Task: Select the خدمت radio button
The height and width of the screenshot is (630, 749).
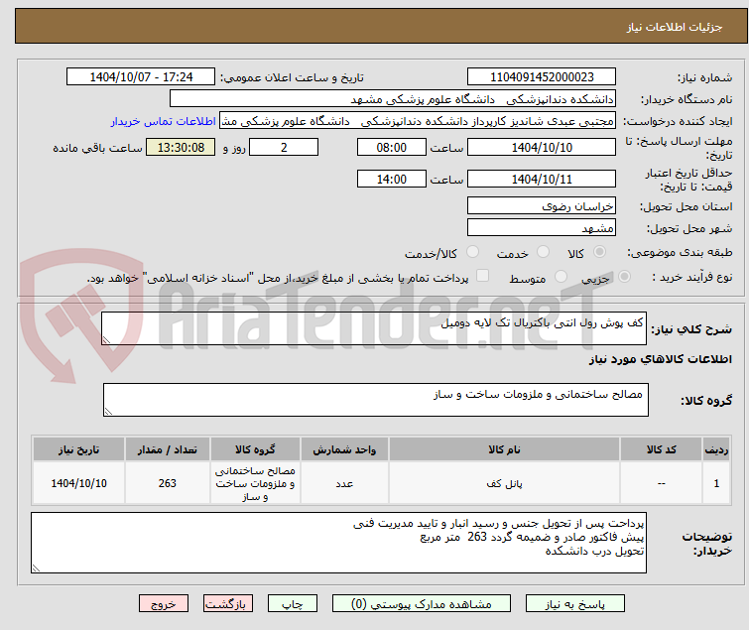Action: click(x=543, y=252)
